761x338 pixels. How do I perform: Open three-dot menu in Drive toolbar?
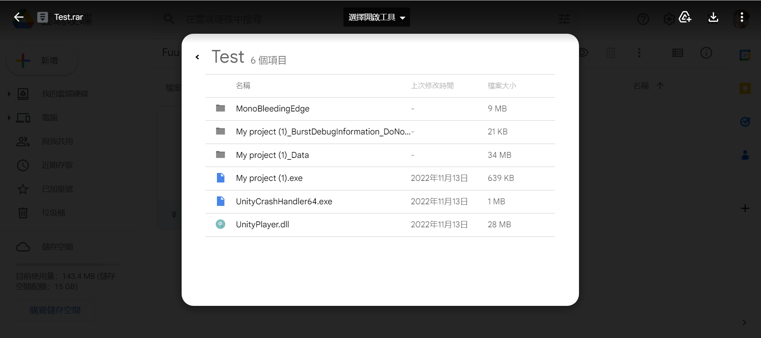(x=639, y=53)
